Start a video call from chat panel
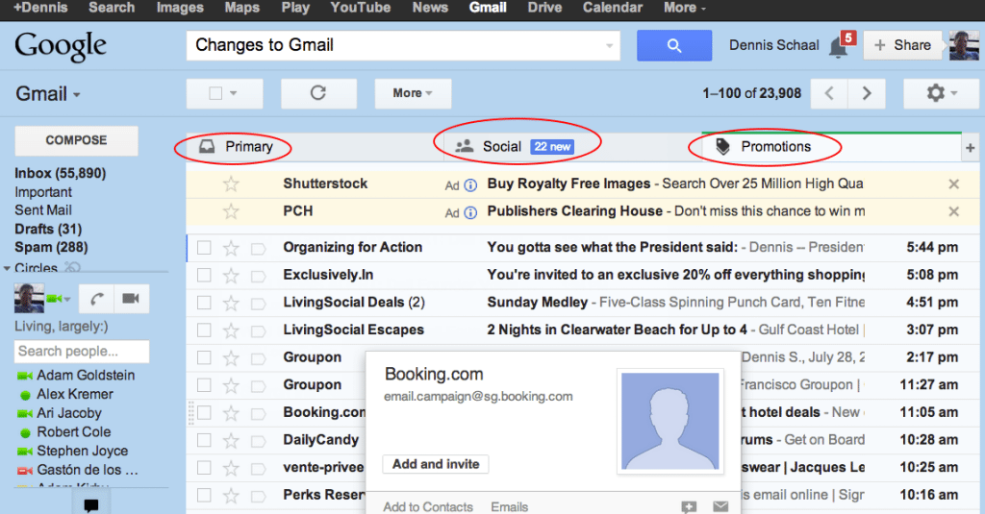The image size is (985, 514). coord(131,299)
